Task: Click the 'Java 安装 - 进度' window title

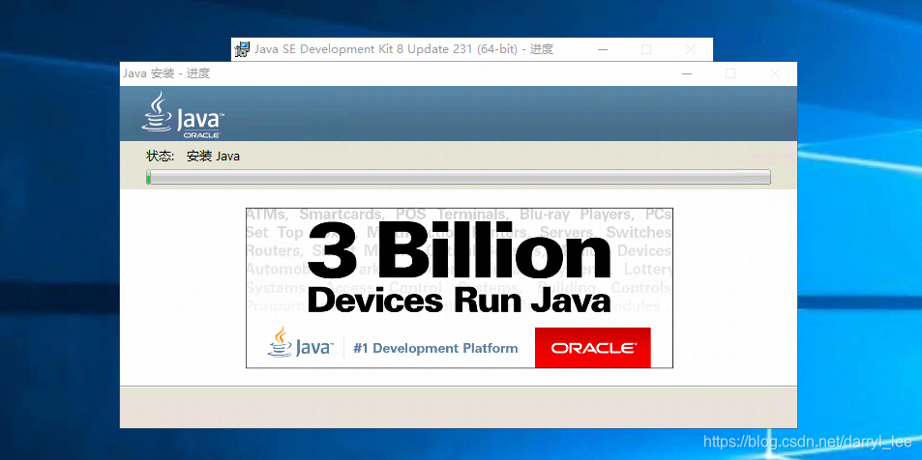Action: pos(166,73)
